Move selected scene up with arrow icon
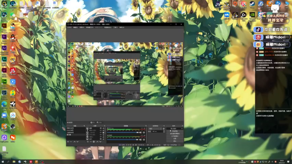Screen dimensions: 292x164 pyautogui.click(x=74, y=142)
